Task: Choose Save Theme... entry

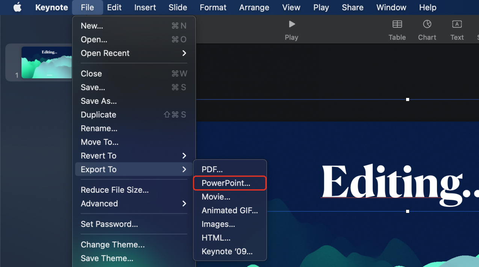Action: [x=134, y=258]
